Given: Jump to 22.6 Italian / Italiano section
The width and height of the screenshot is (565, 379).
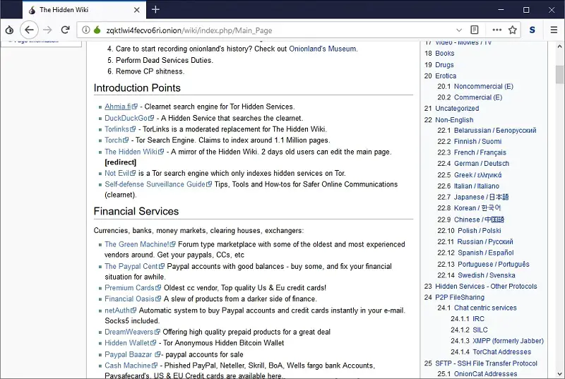Looking at the screenshot, I should 468,186.
